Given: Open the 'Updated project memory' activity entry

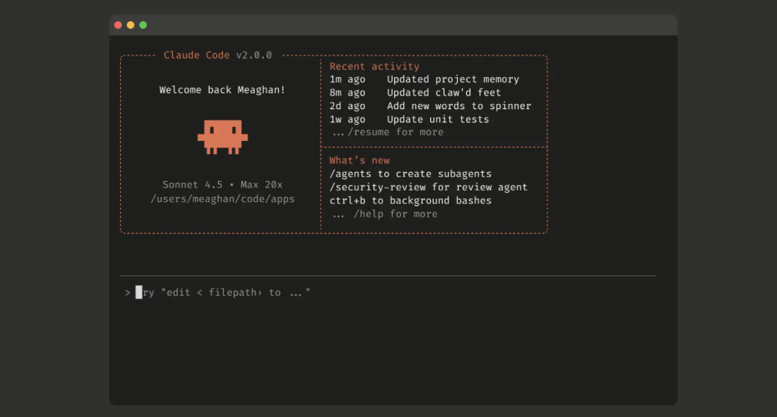Looking at the screenshot, I should (453, 79).
